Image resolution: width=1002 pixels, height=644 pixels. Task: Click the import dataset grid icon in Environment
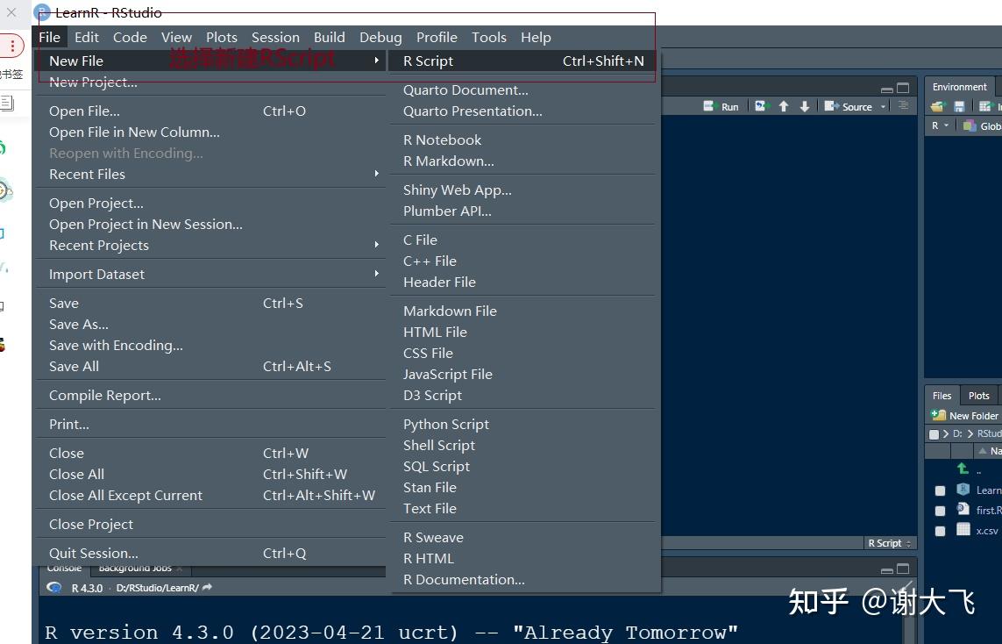985,106
